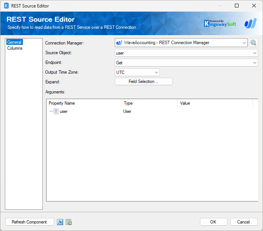Click the connection manager search magnifier icon
Screen dimensions: 263x231
pyautogui.click(x=253, y=43)
